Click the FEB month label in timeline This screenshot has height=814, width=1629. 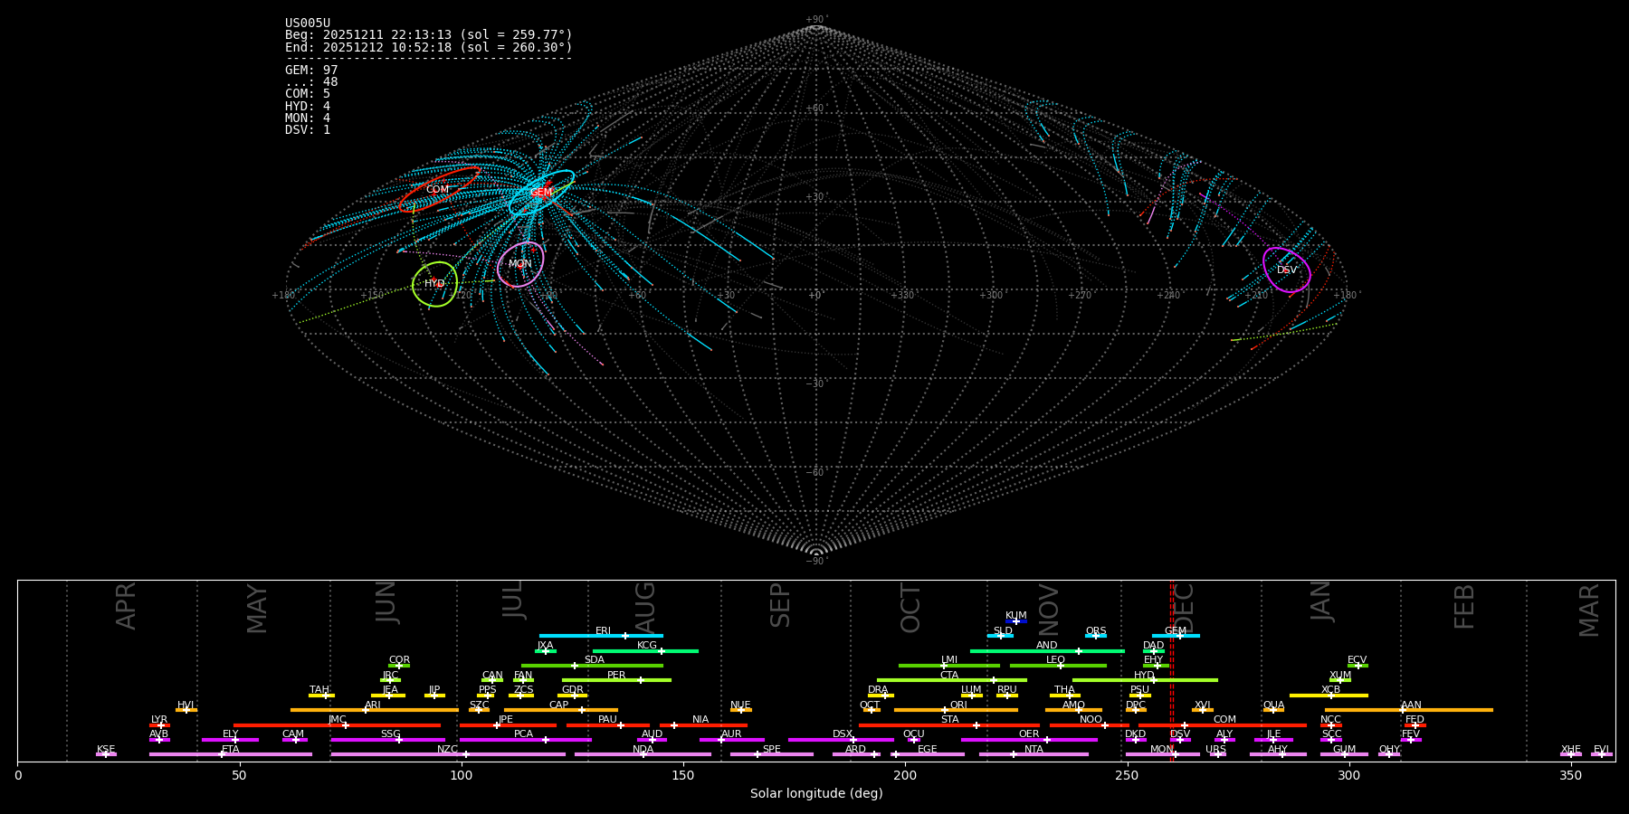tap(1464, 607)
